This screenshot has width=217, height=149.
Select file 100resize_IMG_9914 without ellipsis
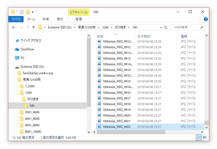pyautogui.click(x=117, y=70)
